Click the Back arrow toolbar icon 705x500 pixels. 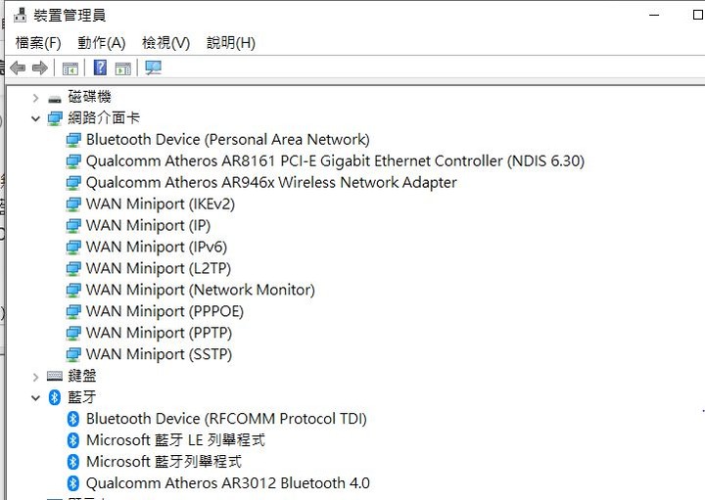(x=18, y=68)
